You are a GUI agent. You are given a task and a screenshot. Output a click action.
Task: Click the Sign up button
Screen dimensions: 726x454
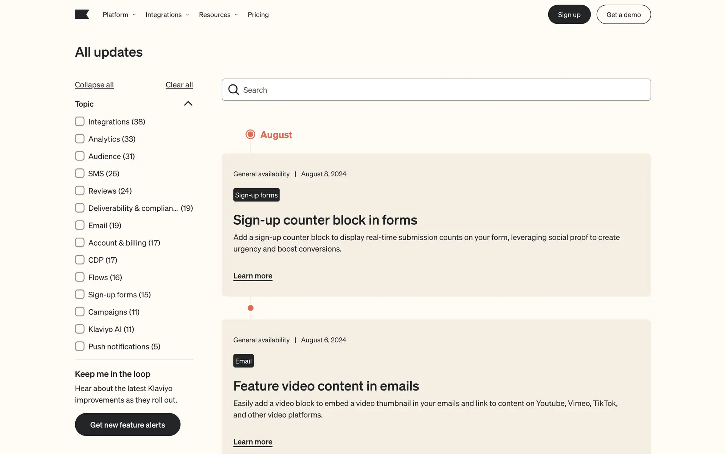pos(569,14)
